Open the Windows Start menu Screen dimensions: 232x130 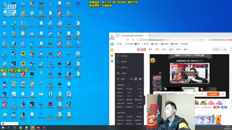tap(3, 128)
